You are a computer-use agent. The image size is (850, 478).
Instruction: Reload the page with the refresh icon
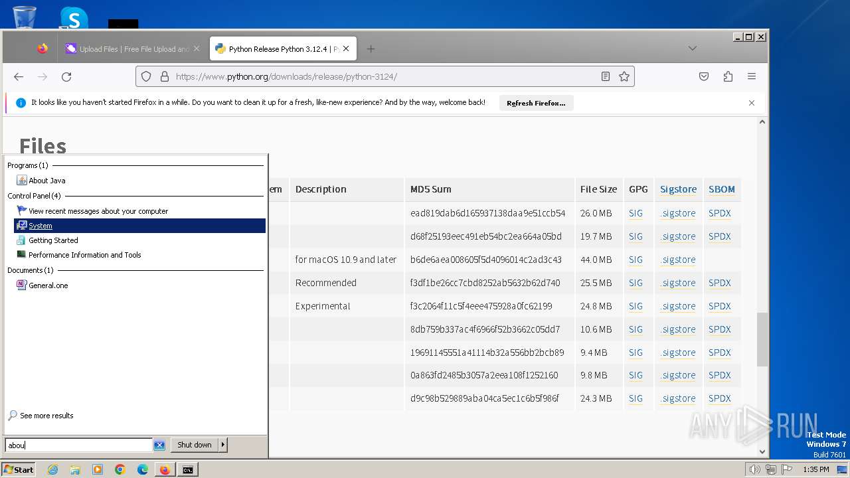tap(66, 76)
